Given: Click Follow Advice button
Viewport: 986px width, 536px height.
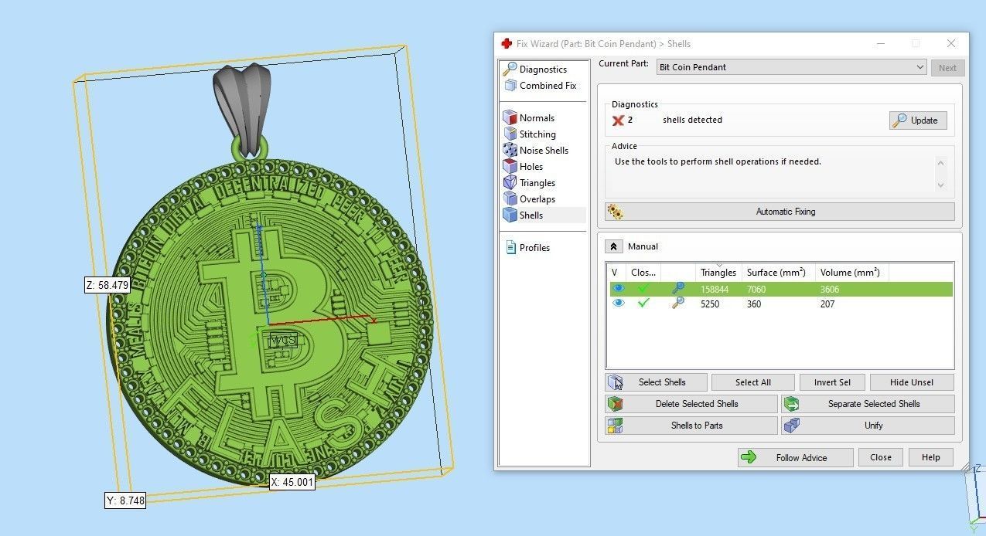Looking at the screenshot, I should 795,458.
